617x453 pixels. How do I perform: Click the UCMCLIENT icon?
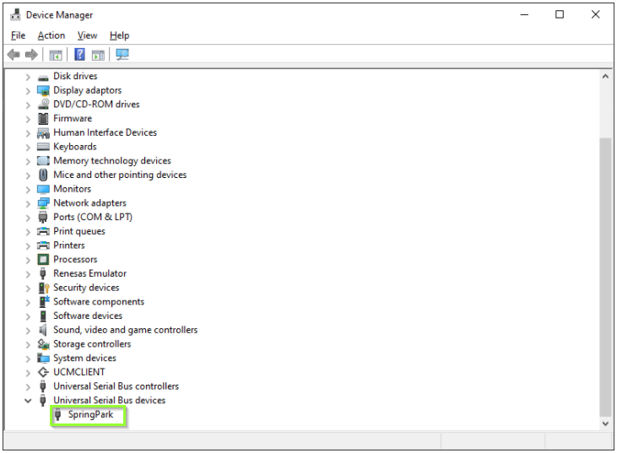[43, 372]
